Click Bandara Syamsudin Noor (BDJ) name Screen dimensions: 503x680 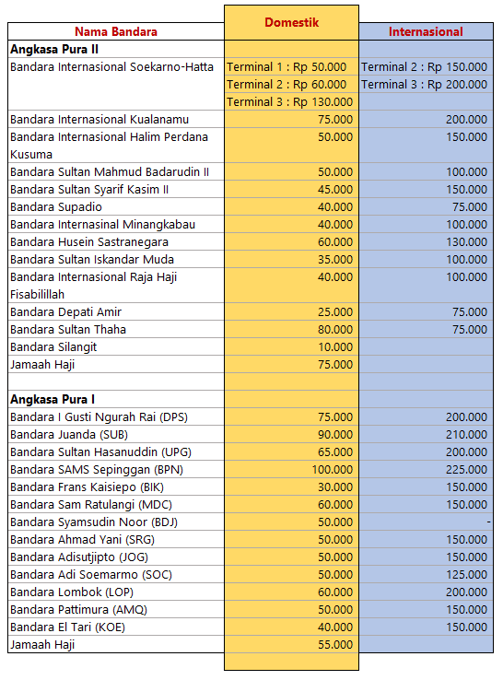click(94, 522)
